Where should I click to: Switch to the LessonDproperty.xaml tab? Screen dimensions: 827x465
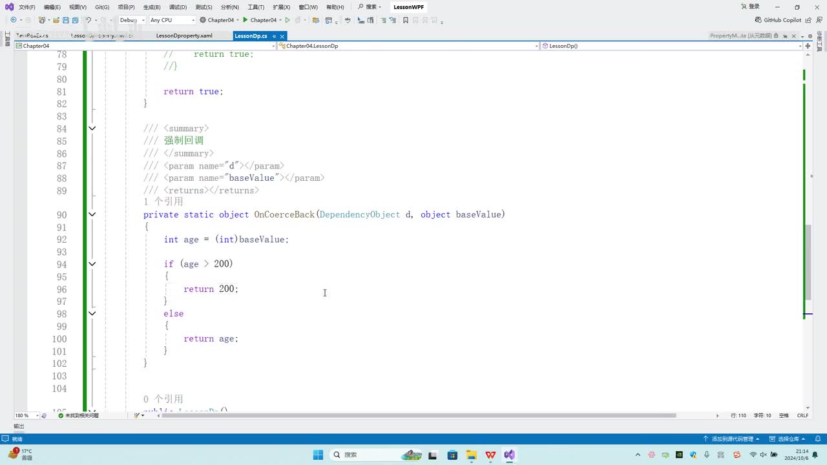point(184,36)
